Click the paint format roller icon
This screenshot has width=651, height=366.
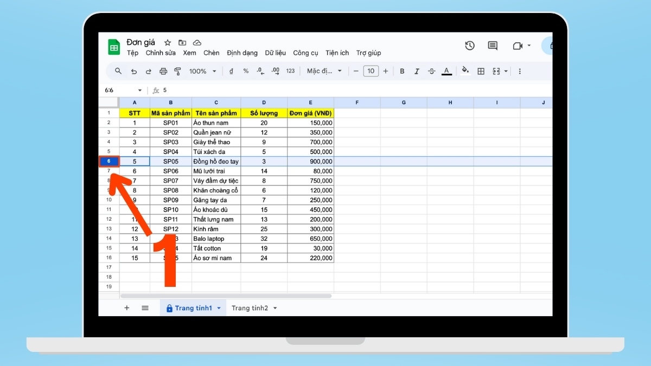[x=177, y=71]
